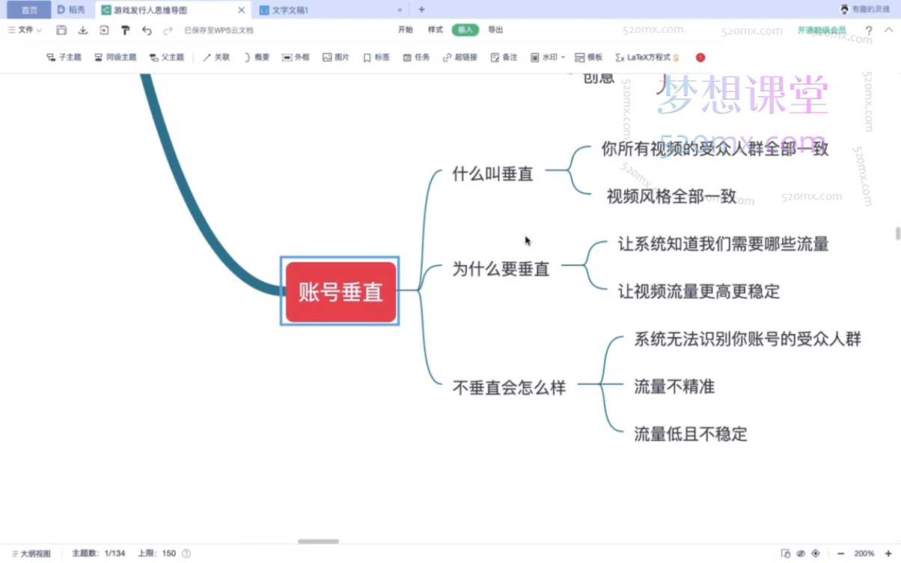Insert an image with the 图片 tool
The width and height of the screenshot is (901, 563).
(x=336, y=57)
